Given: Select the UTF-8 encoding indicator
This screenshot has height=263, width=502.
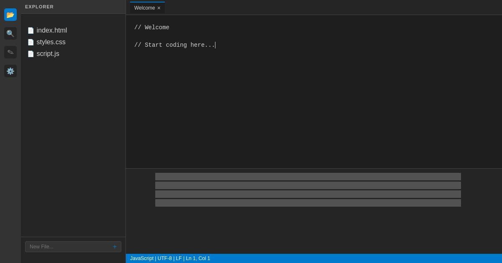Looking at the screenshot, I should (x=164, y=258).
